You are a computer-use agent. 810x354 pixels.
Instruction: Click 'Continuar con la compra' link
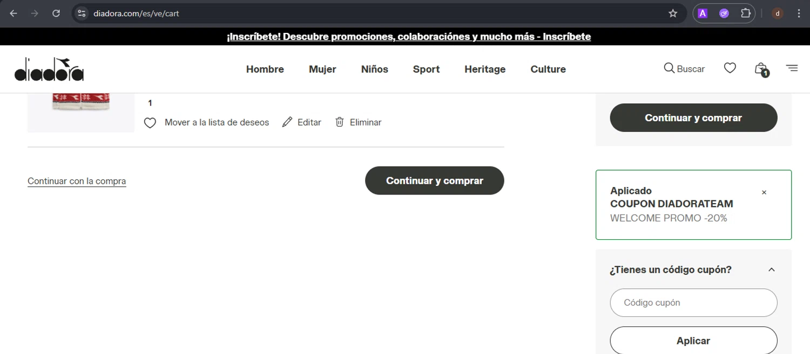coord(77,181)
